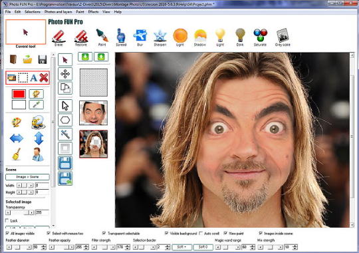Screen dimensions: 359x253
Task: Move layer down with green down arrow
Action: tap(85, 57)
